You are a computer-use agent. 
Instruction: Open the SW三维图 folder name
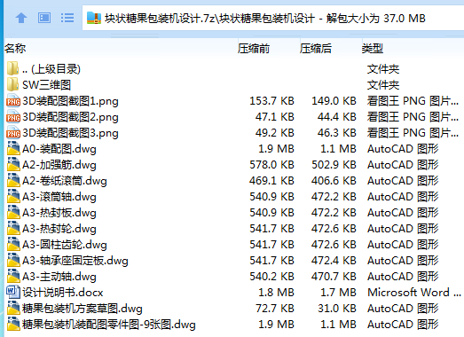click(47, 85)
